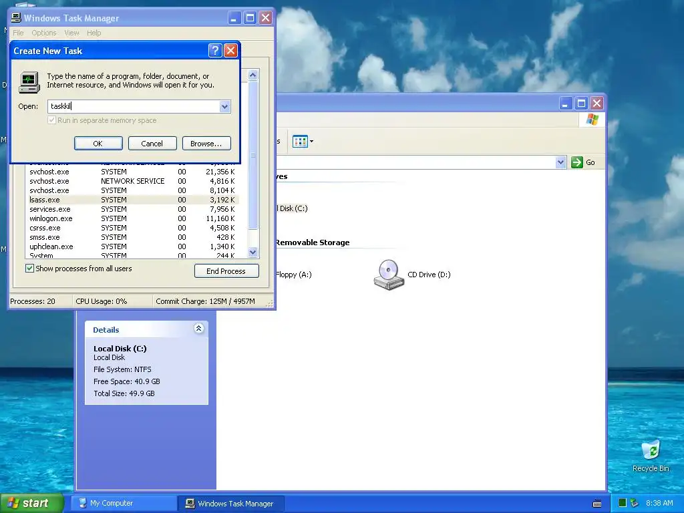Click the process list scrollbar thumb
Screen dimensions: 684x513
pyautogui.click(x=253, y=155)
